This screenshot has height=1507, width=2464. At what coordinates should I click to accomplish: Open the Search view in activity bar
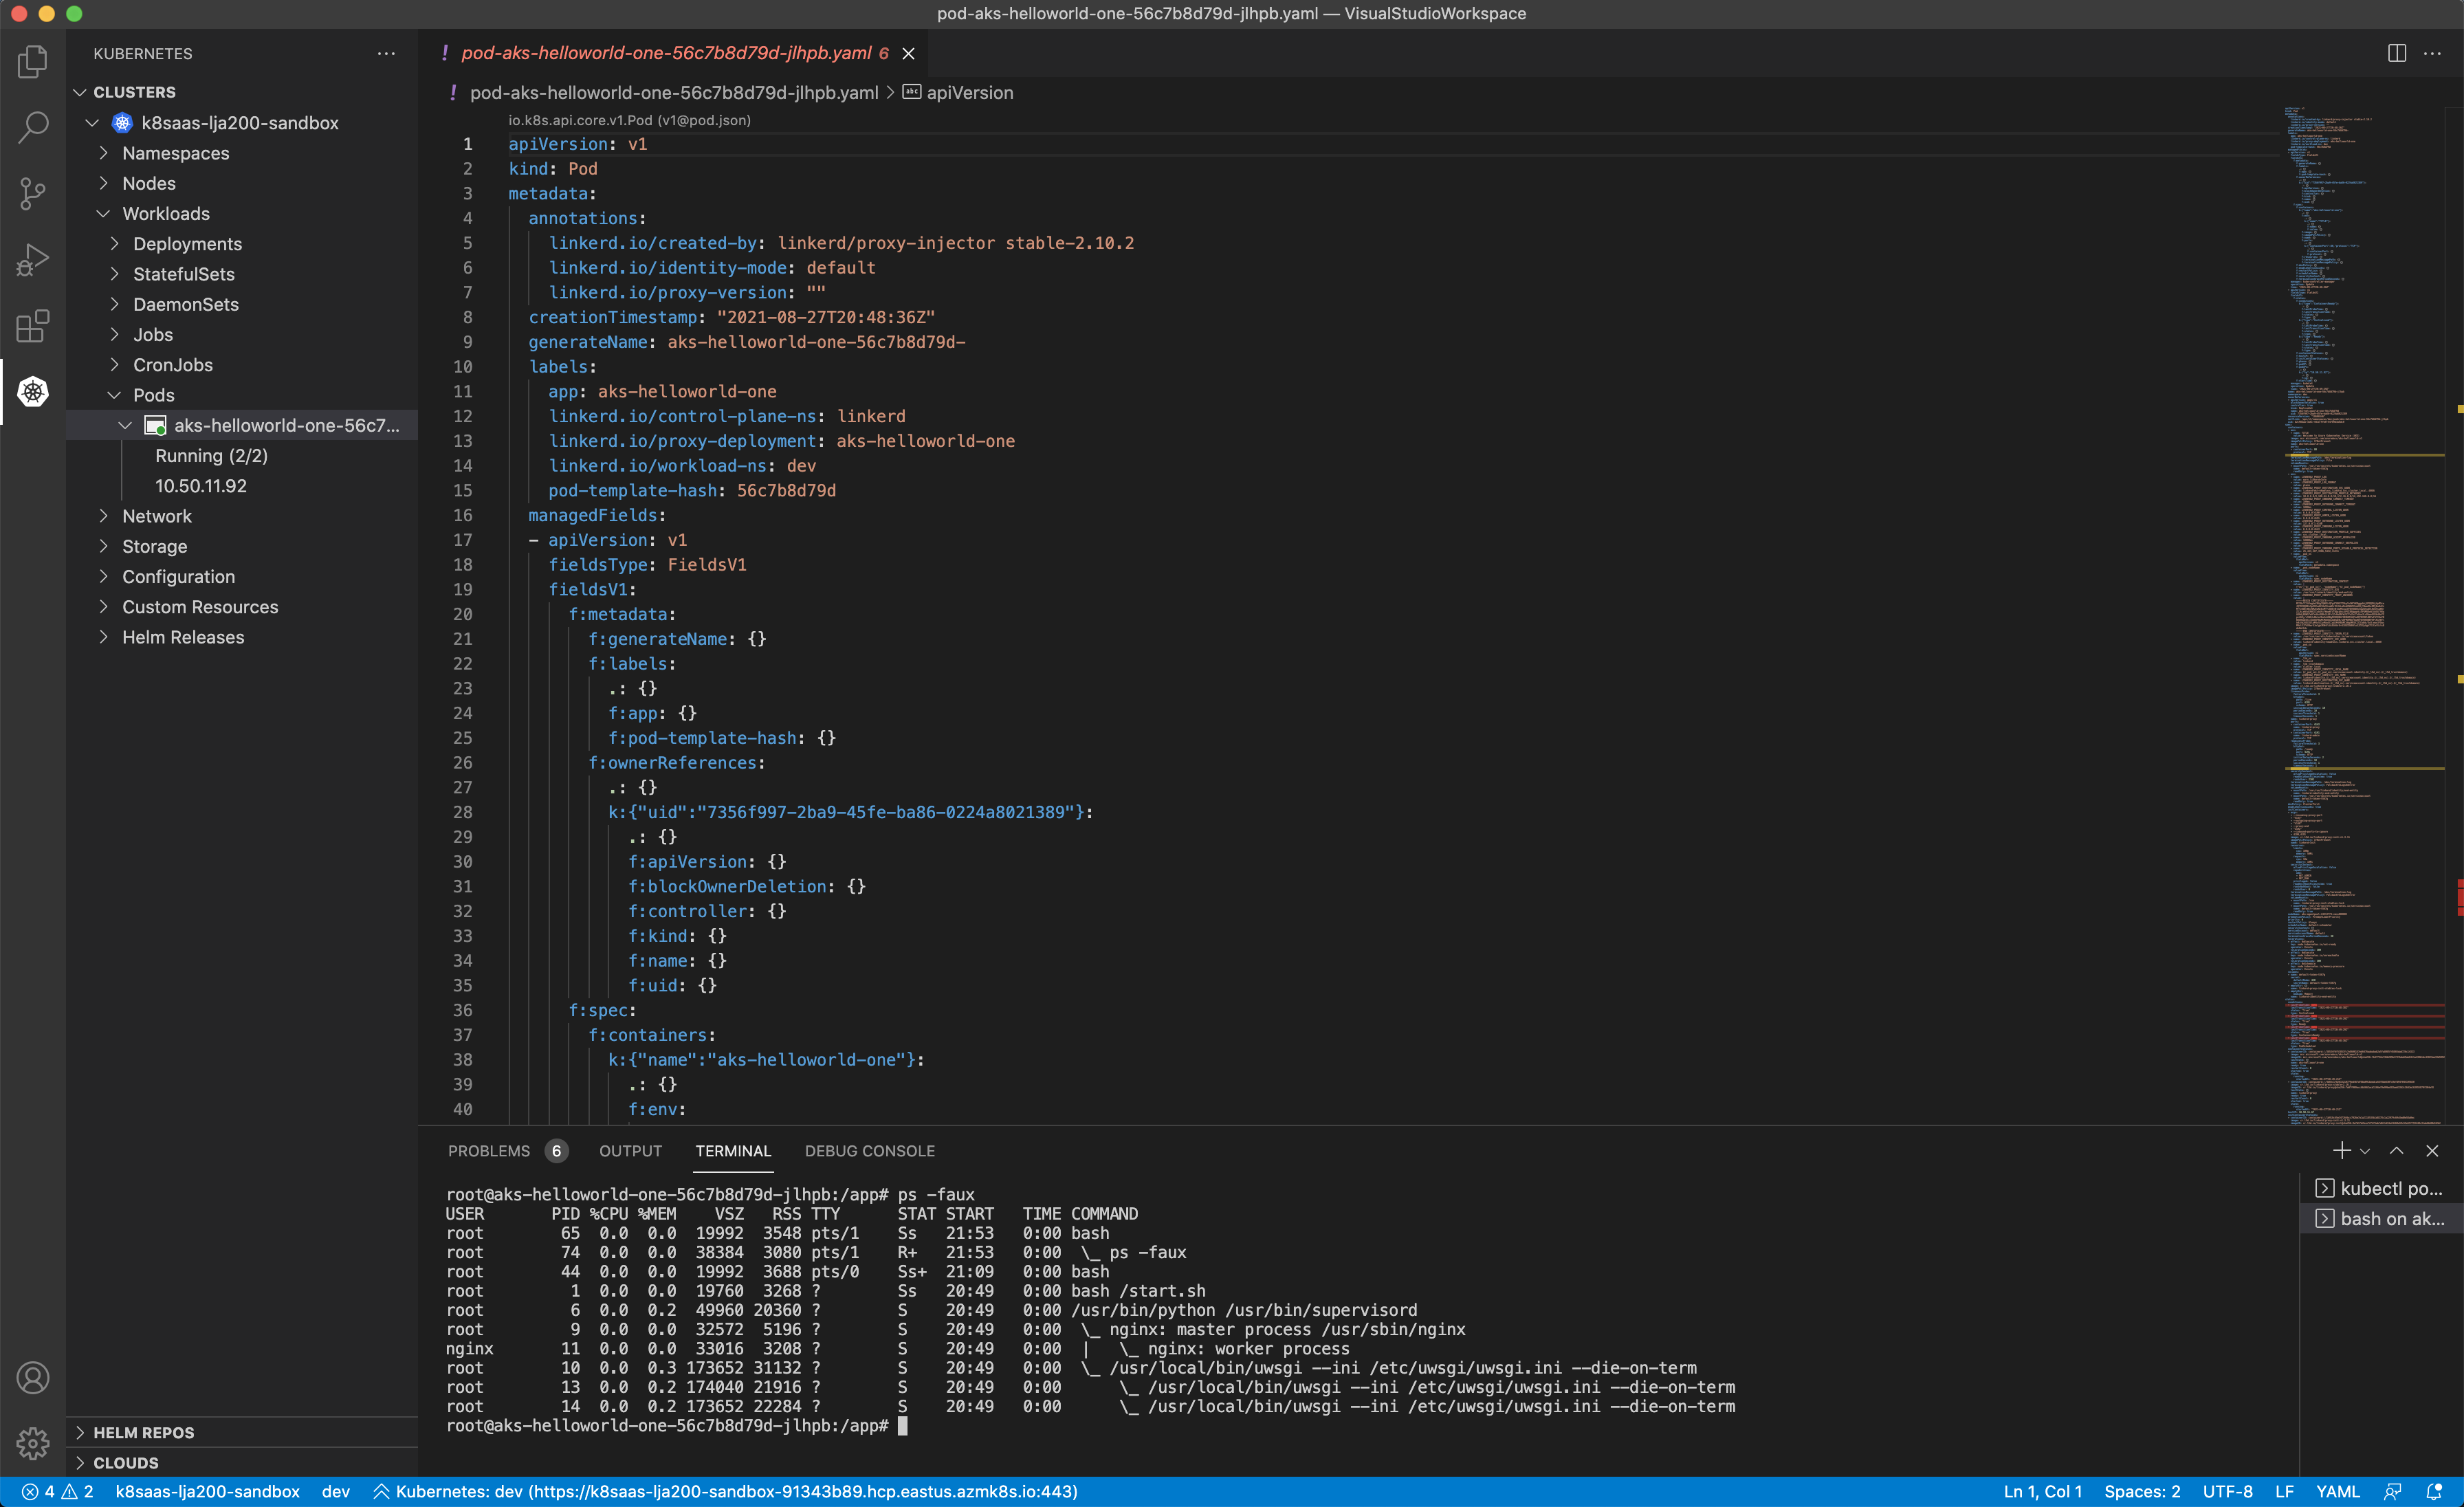point(33,127)
